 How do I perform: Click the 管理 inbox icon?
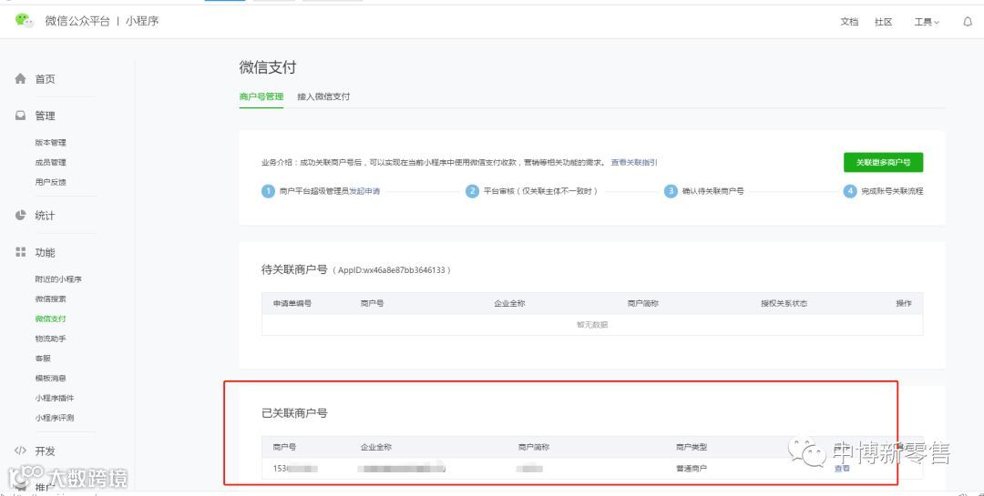[x=21, y=116]
